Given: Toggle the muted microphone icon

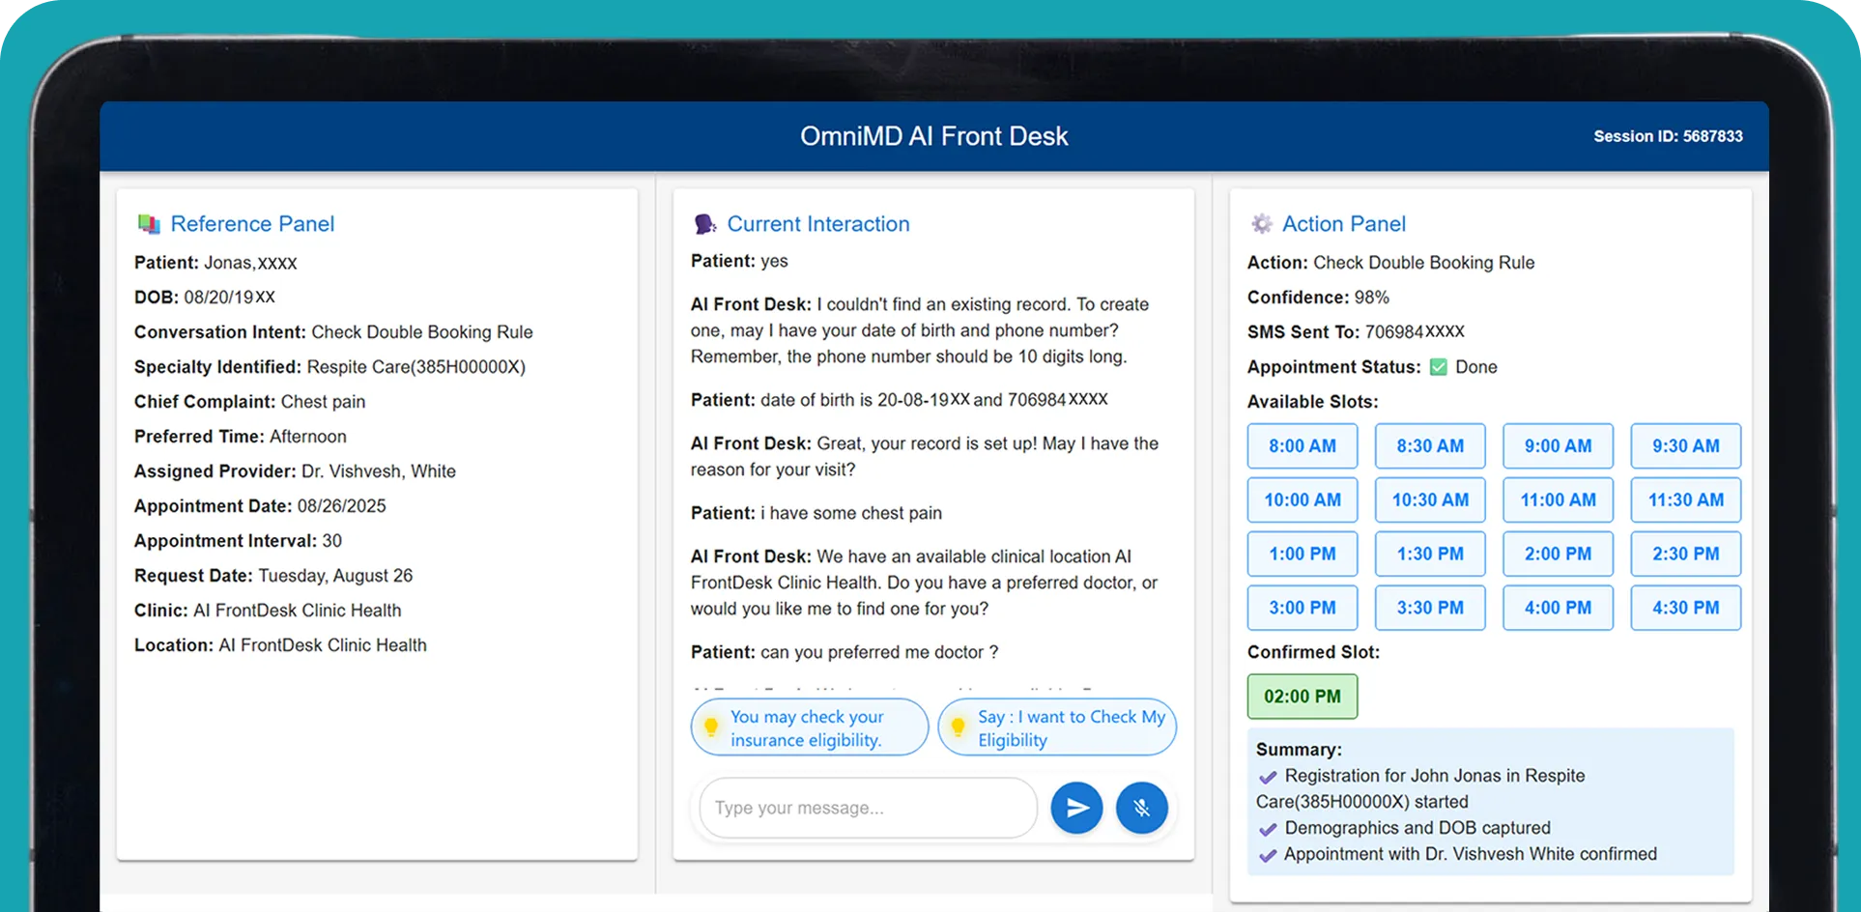Looking at the screenshot, I should 1142,808.
